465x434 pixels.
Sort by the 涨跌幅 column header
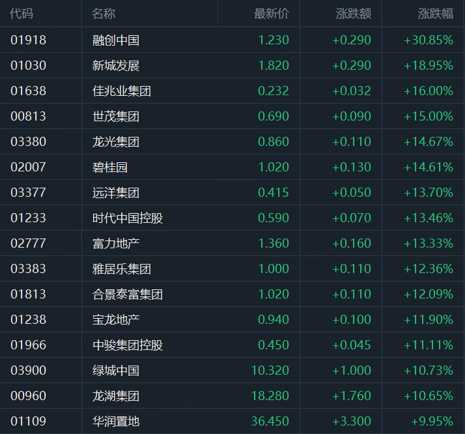436,14
